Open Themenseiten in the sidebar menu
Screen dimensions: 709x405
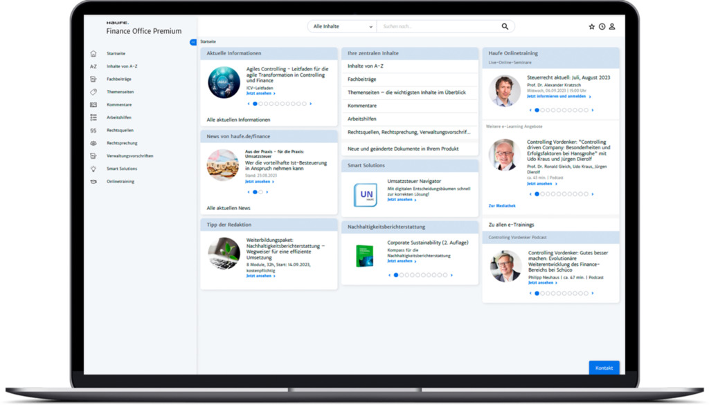[120, 92]
